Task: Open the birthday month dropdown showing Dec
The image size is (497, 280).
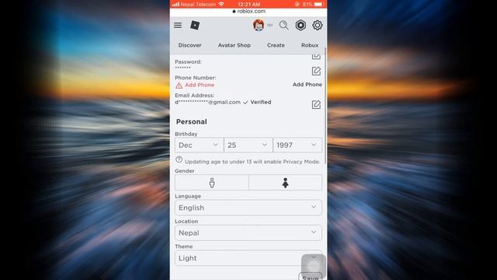Action: coord(199,145)
